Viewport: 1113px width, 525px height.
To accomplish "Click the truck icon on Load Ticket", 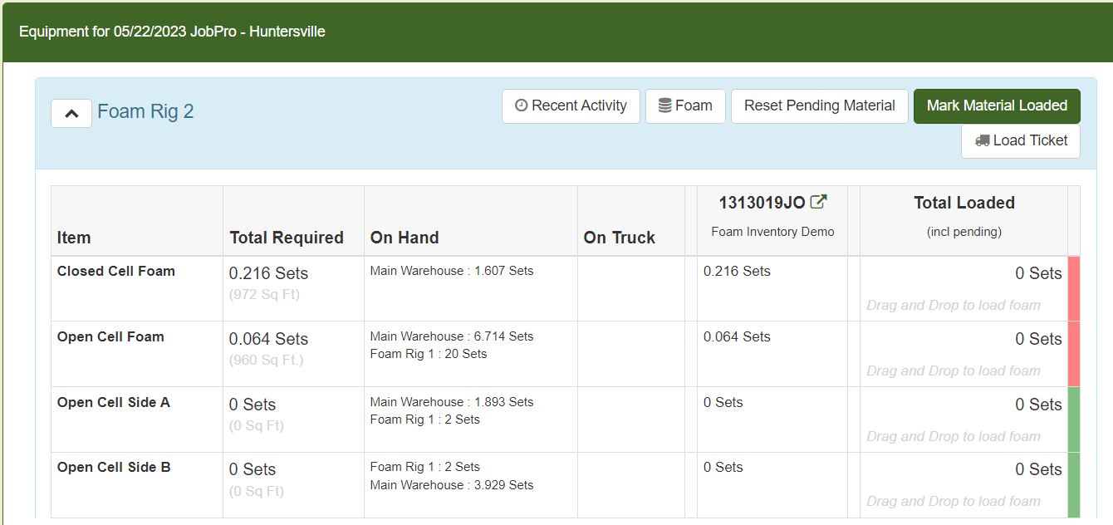I will (982, 140).
